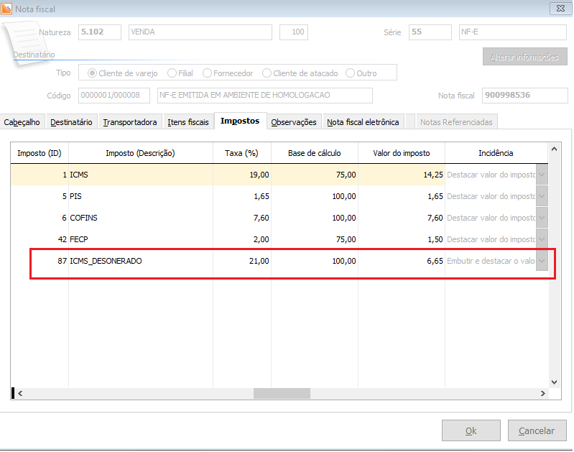Choose the Fornecedor radio option
This screenshot has width=574, height=452.
pos(208,73)
